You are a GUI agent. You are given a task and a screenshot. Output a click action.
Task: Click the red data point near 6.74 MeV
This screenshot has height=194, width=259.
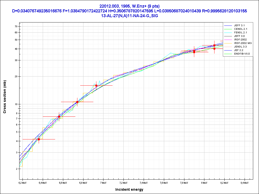pyautogui.click(x=77, y=102)
